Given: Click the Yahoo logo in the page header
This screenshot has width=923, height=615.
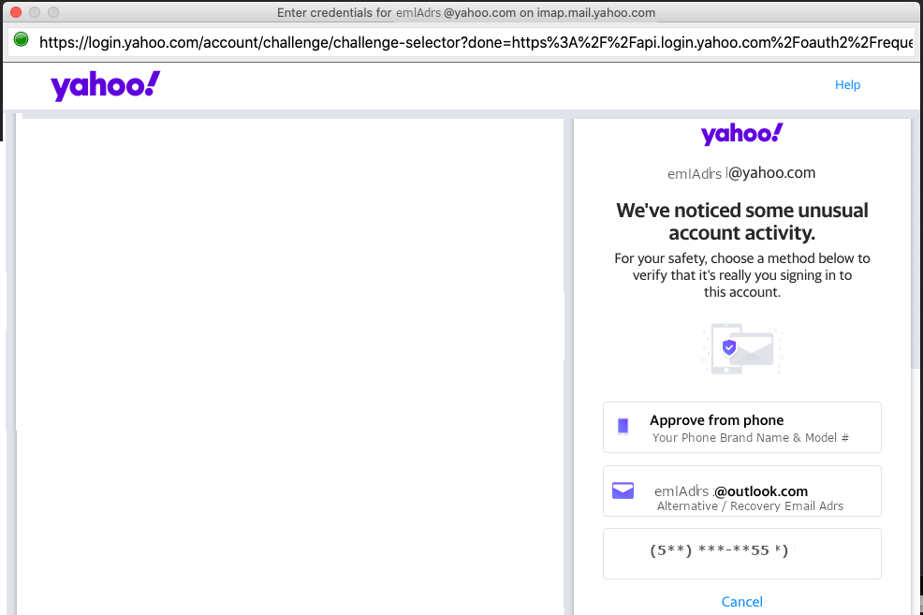Looking at the screenshot, I should (106, 86).
